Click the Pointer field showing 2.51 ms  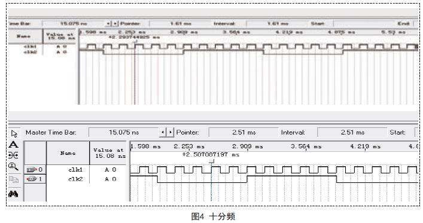[x=244, y=132]
